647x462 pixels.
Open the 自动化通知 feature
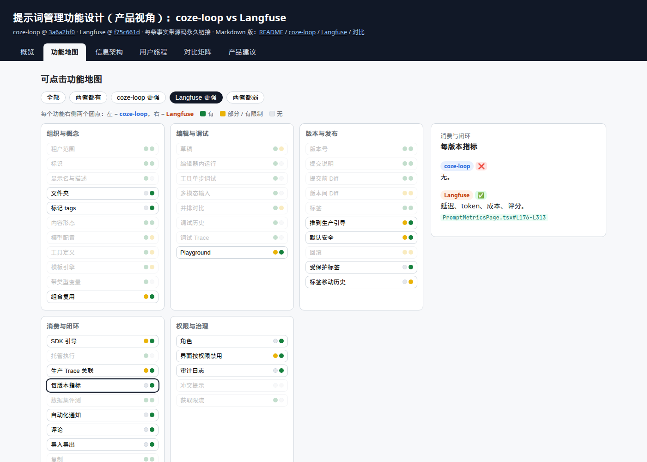pos(103,415)
